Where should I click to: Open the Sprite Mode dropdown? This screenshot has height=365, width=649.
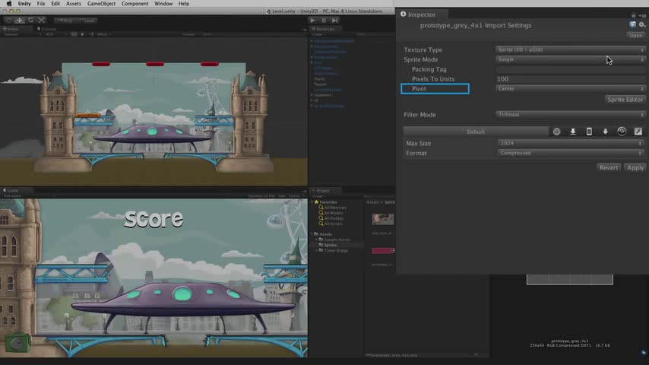(x=571, y=59)
